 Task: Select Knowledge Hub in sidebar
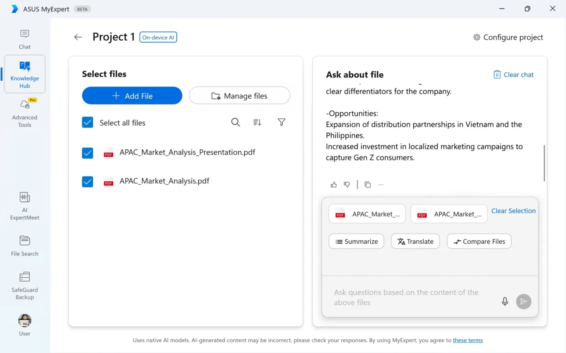pos(25,74)
